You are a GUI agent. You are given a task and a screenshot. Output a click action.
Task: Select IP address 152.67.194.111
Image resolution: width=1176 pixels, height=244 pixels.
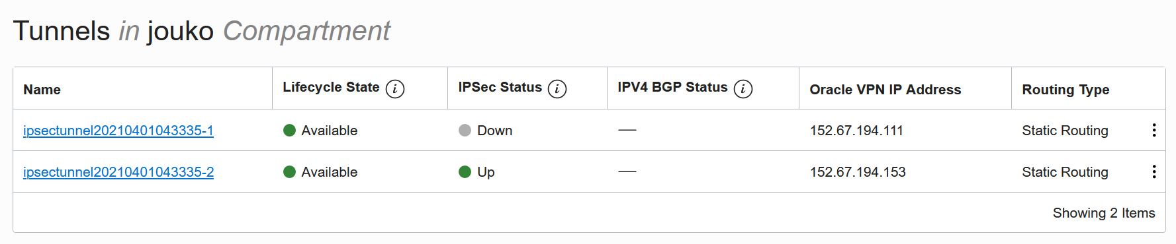coord(856,131)
